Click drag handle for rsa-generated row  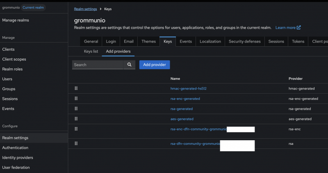(x=76, y=109)
